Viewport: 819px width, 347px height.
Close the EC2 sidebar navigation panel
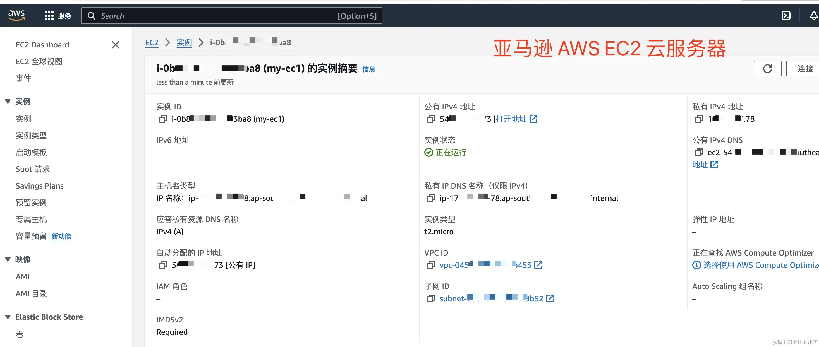click(115, 44)
